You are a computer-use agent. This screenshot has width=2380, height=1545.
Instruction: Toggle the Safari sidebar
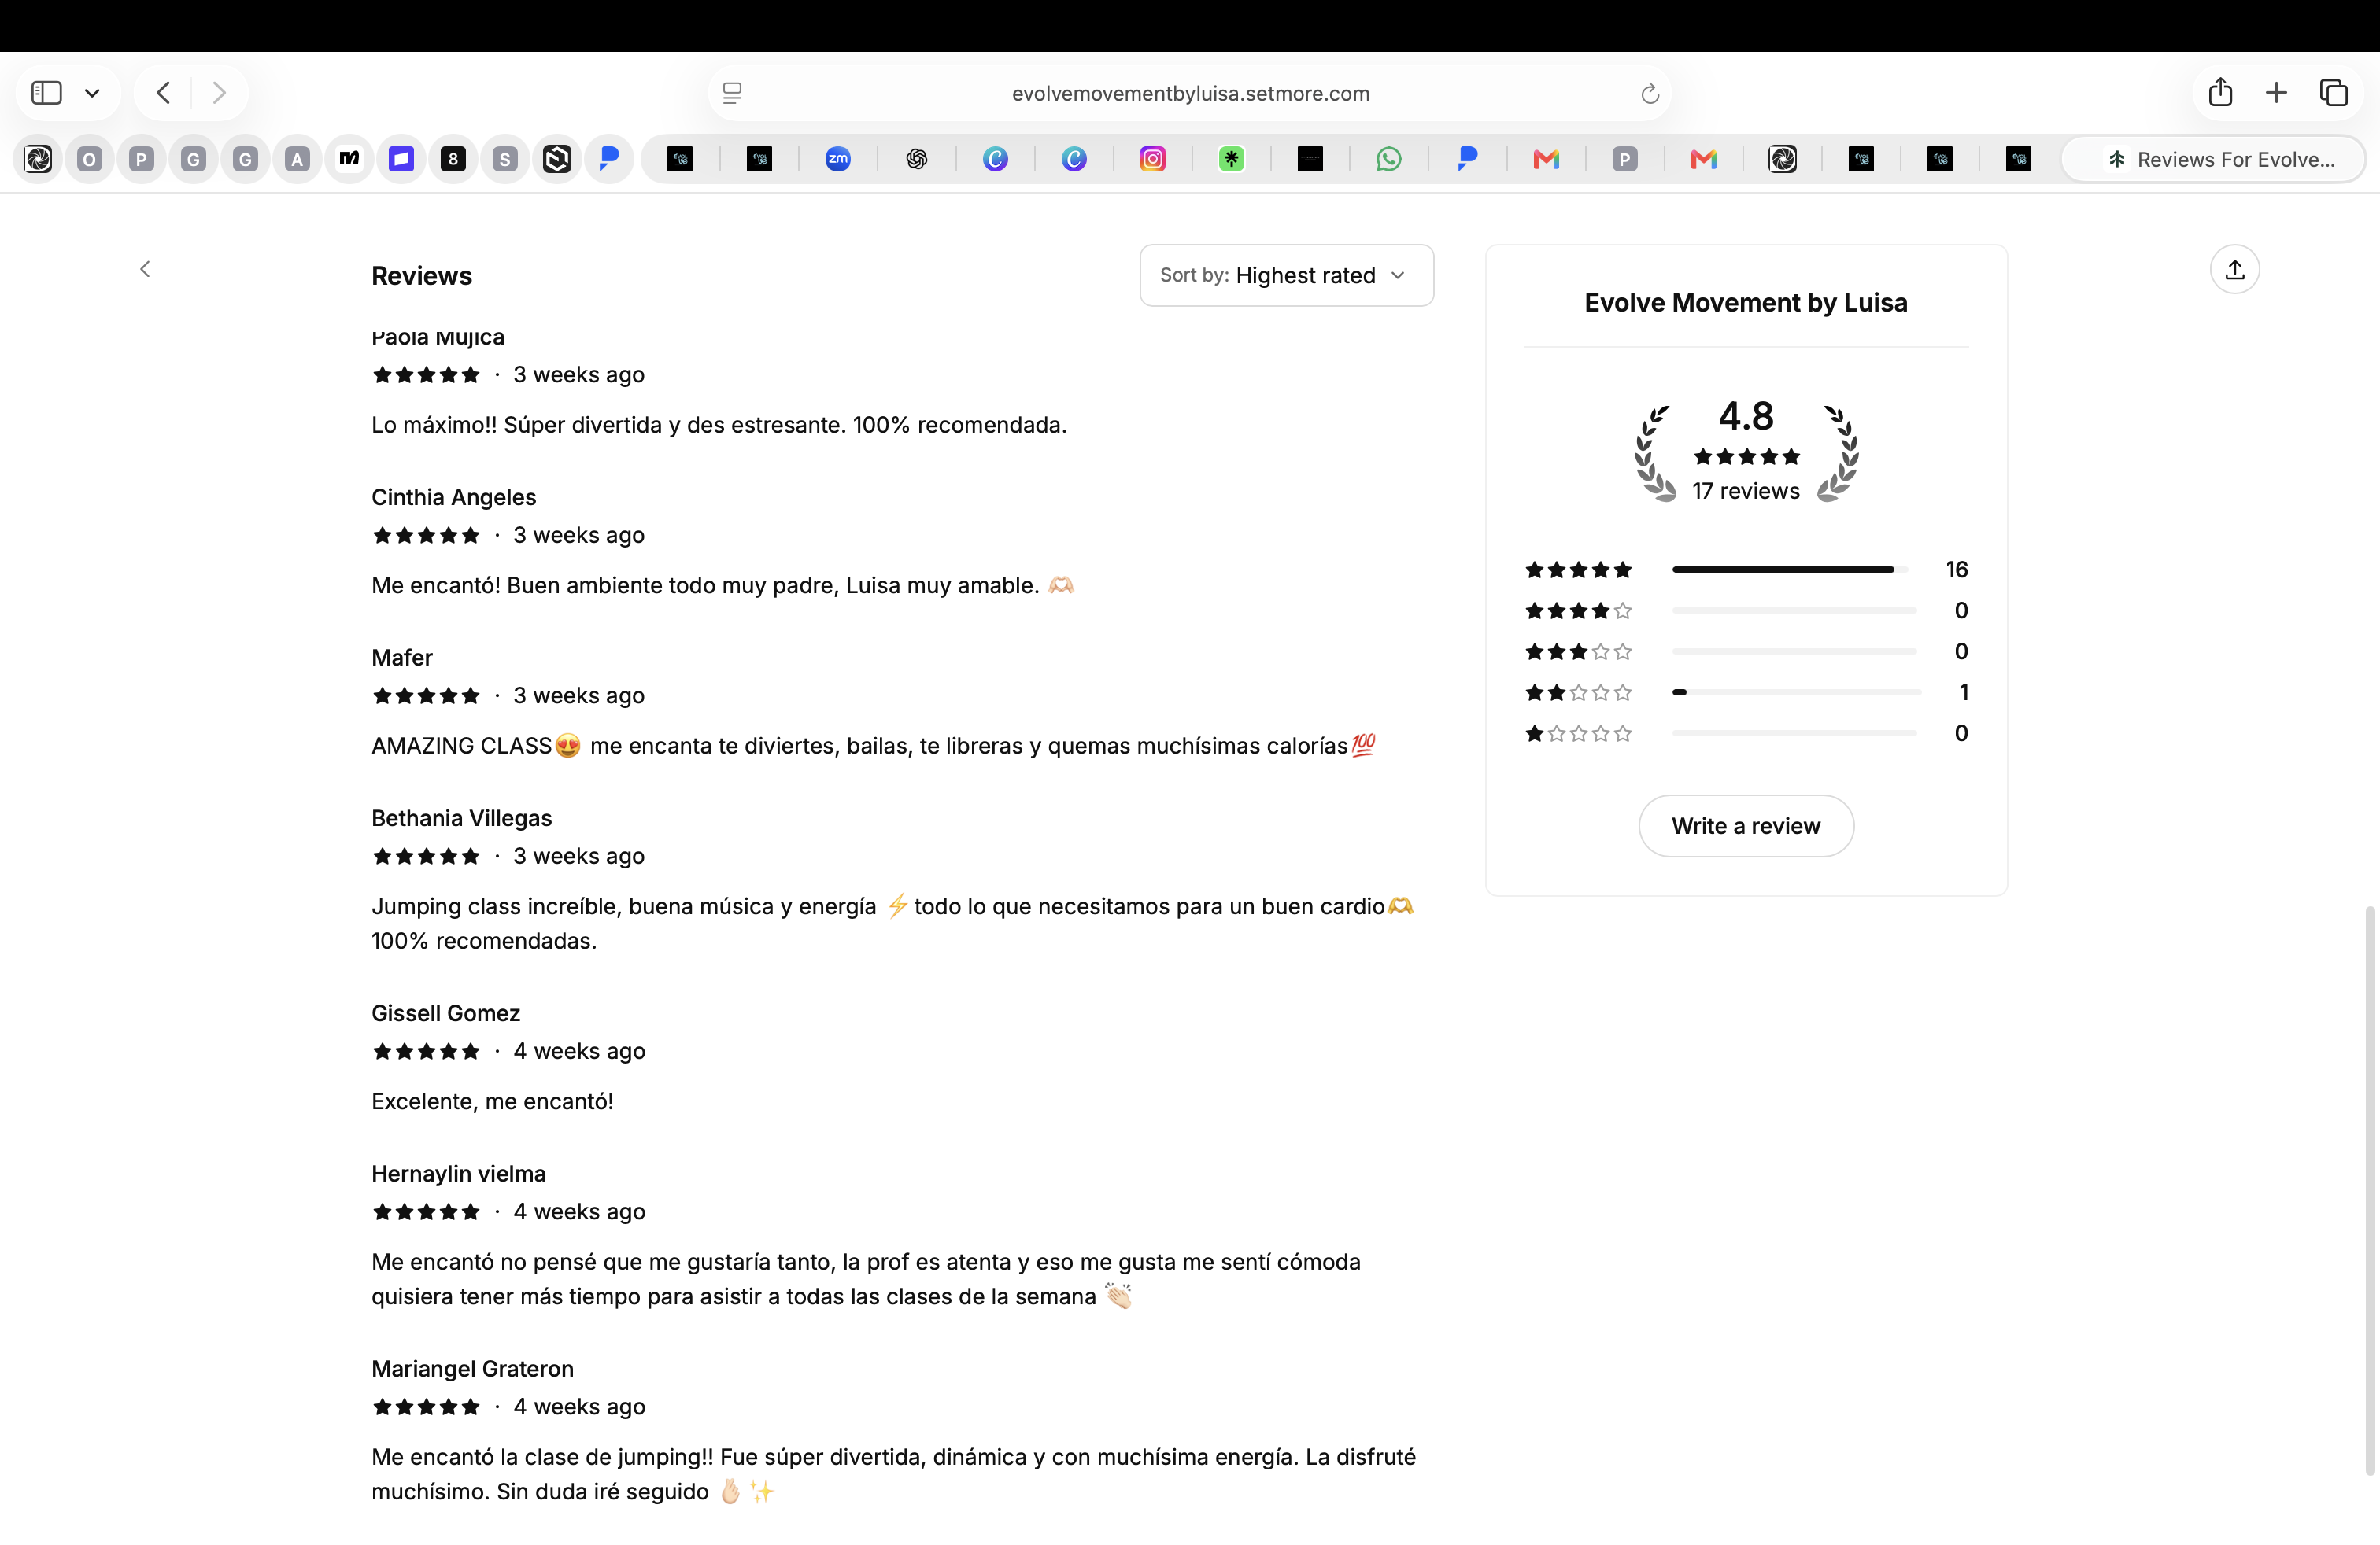47,93
